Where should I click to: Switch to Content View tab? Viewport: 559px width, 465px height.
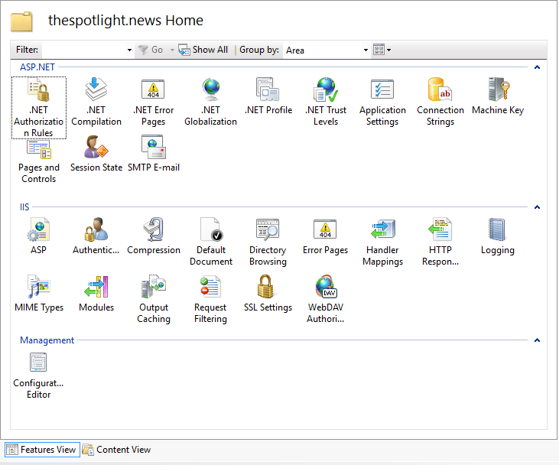(117, 450)
